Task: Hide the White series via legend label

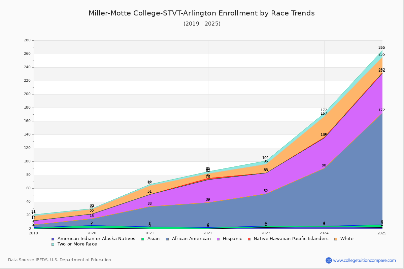Action: click(x=347, y=239)
